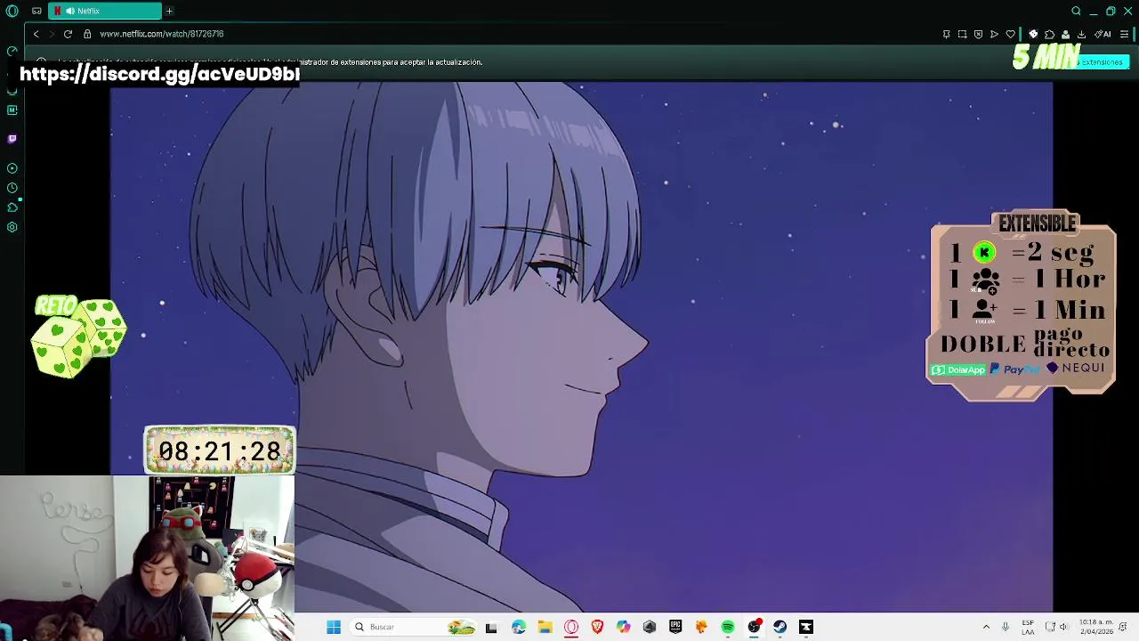Open Easy Setup sliders icon
Viewport: 1139px width, 641px height.
(x=1124, y=34)
